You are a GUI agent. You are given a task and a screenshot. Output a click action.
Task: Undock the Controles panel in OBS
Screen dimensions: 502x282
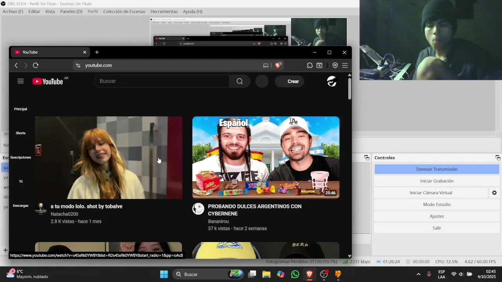tap(498, 157)
